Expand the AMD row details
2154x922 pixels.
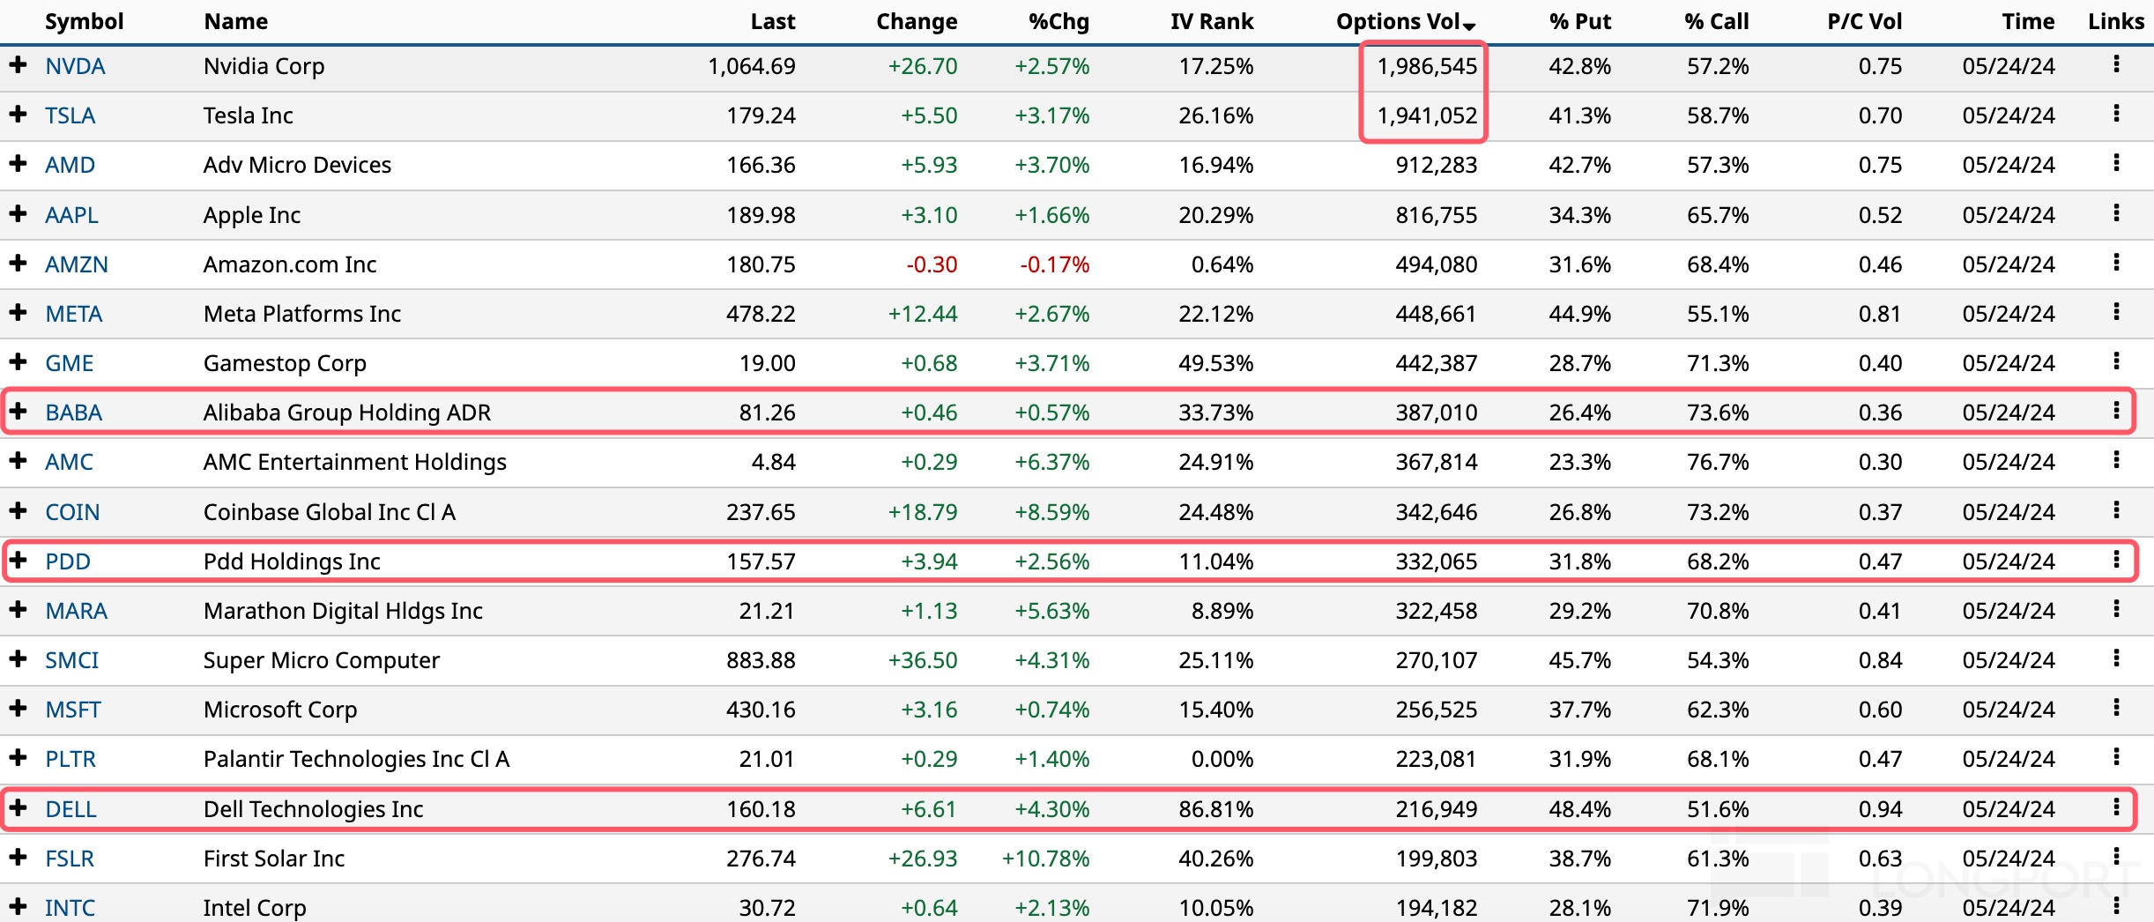[x=18, y=164]
